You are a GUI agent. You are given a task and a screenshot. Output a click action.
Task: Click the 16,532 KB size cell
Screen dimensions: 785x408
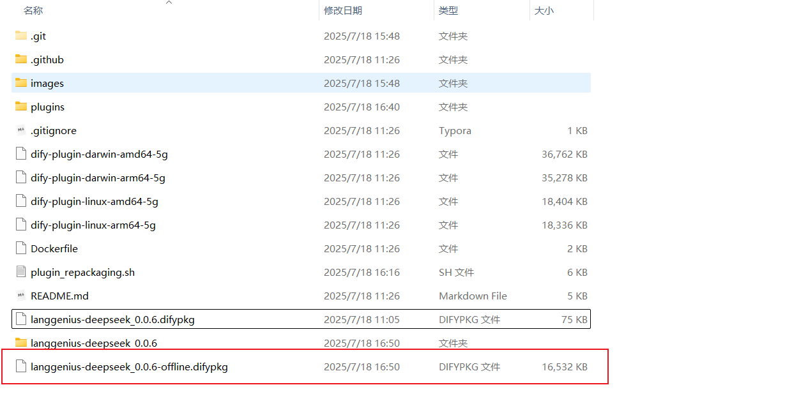pos(565,366)
